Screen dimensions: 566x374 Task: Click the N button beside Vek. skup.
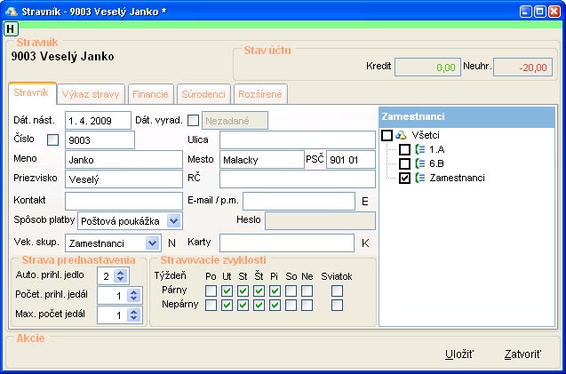tap(172, 242)
